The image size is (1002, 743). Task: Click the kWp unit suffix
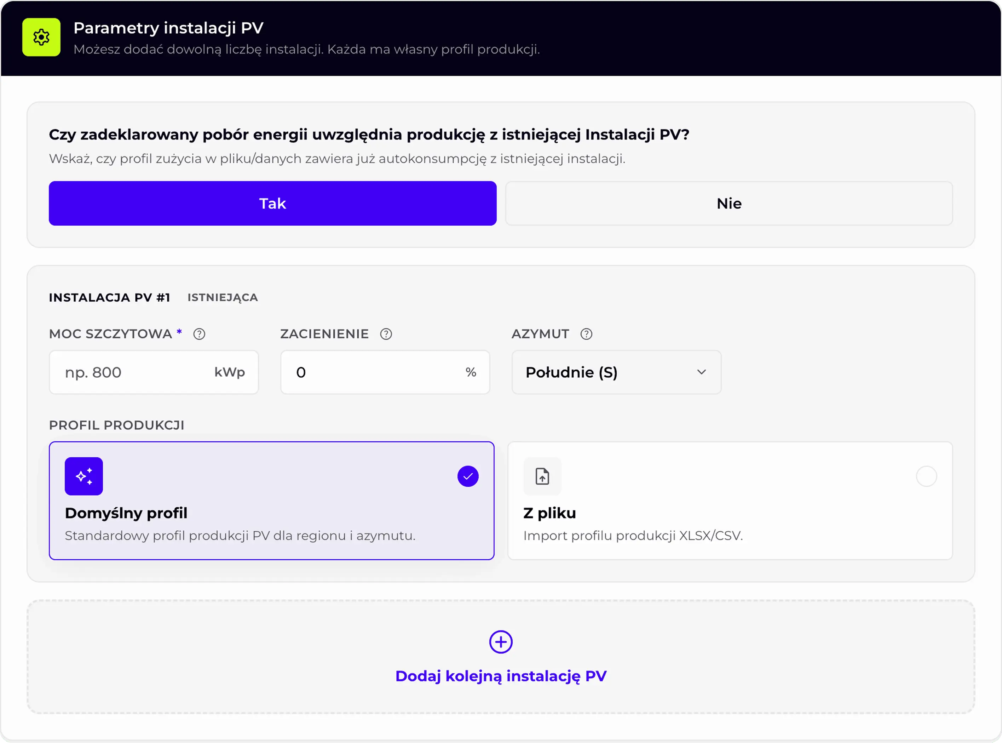pyautogui.click(x=229, y=372)
